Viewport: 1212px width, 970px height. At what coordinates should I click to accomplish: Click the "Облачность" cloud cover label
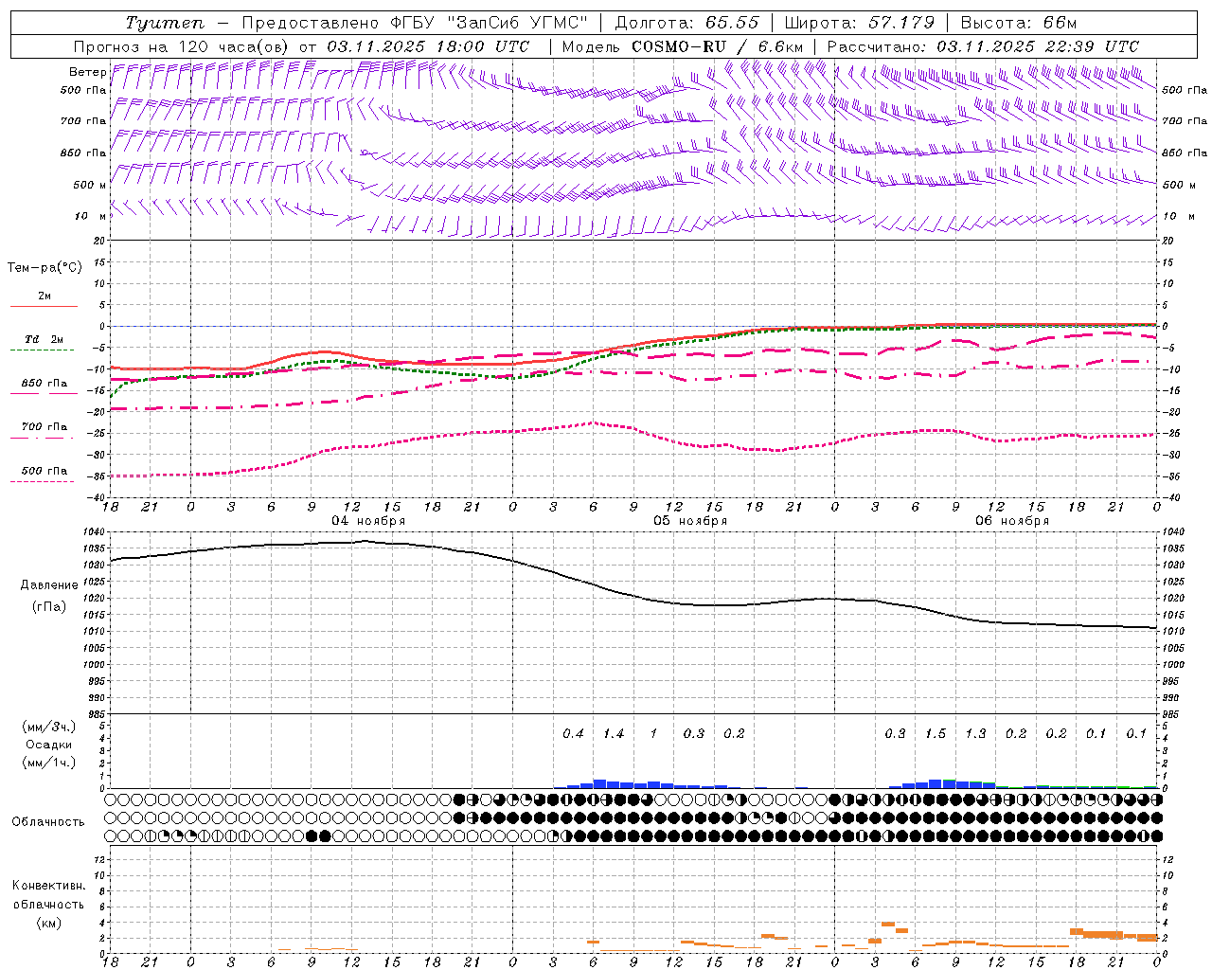48,821
